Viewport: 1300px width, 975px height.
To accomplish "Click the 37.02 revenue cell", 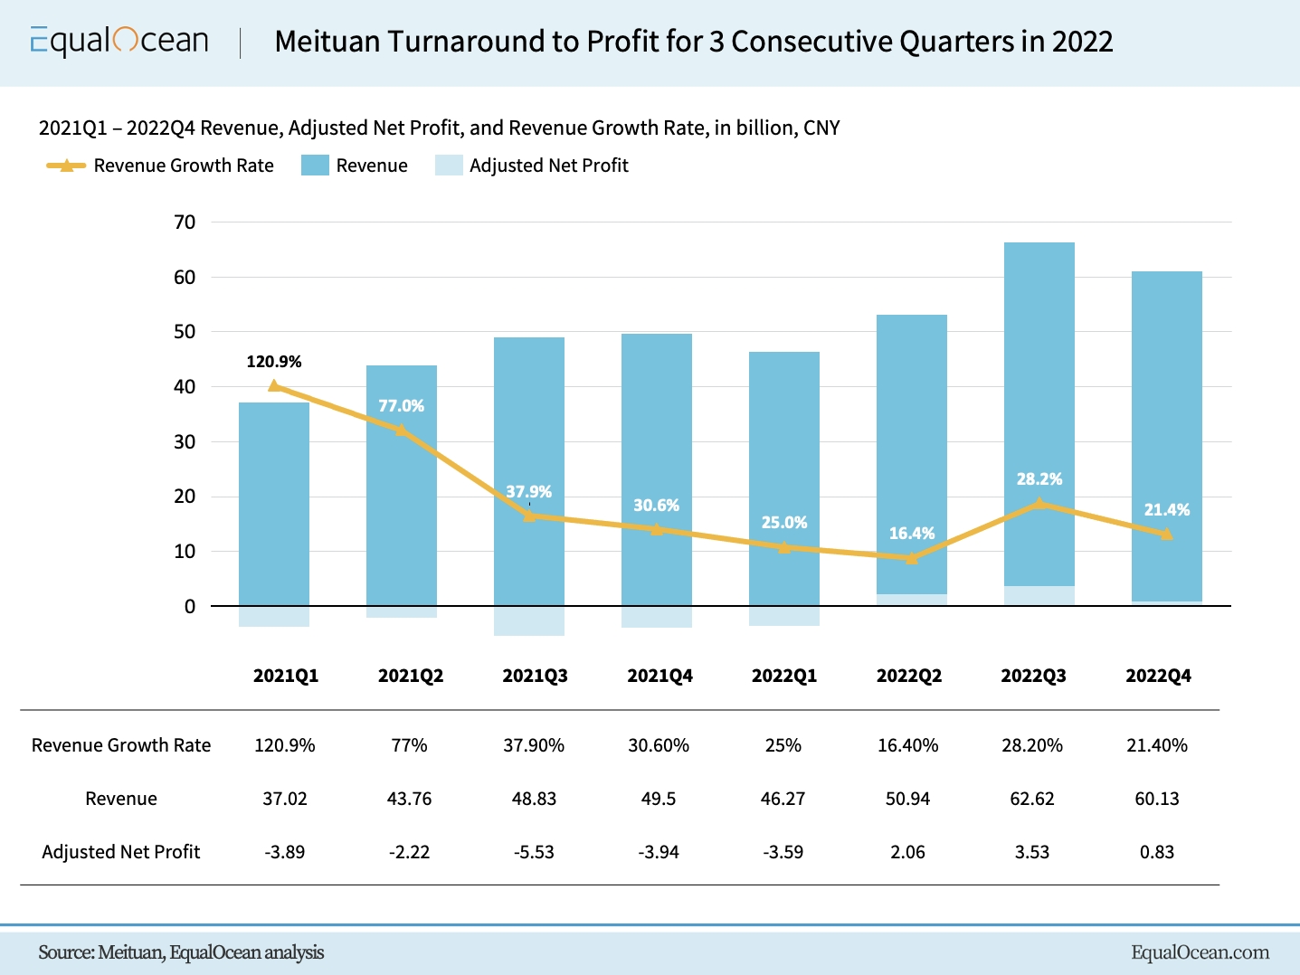I will [x=285, y=799].
